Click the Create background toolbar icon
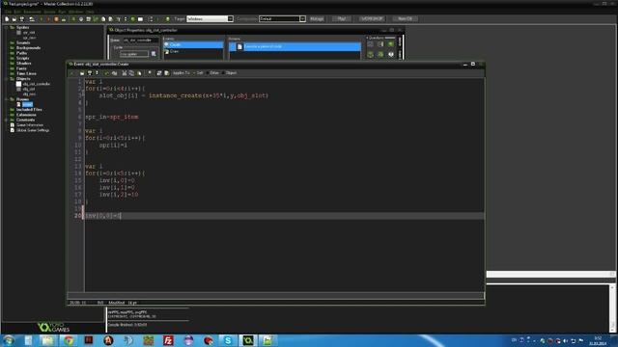 [88, 19]
